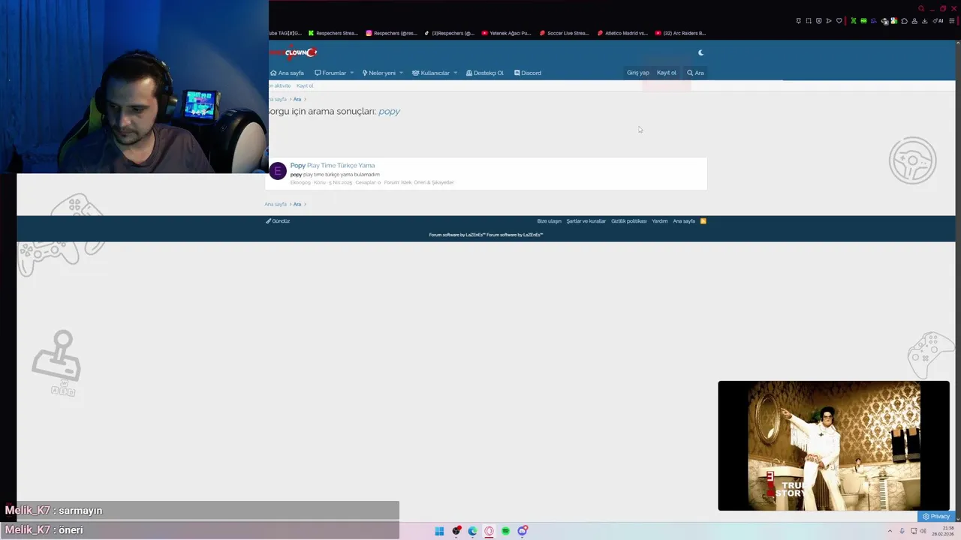Click the Ana sayfa breadcrumb below results
Image resolution: width=961 pixels, height=540 pixels.
pyautogui.click(x=276, y=204)
